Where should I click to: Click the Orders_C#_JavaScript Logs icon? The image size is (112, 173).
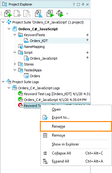tap(15, 88)
